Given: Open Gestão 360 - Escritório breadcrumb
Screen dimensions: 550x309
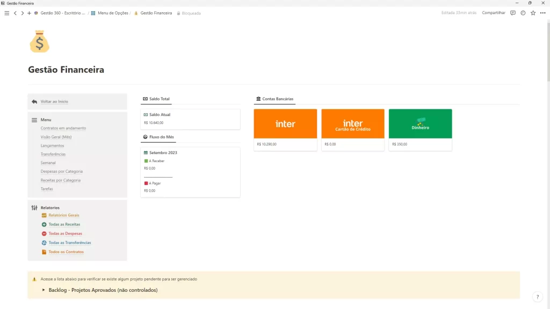Looking at the screenshot, I should 60,13.
